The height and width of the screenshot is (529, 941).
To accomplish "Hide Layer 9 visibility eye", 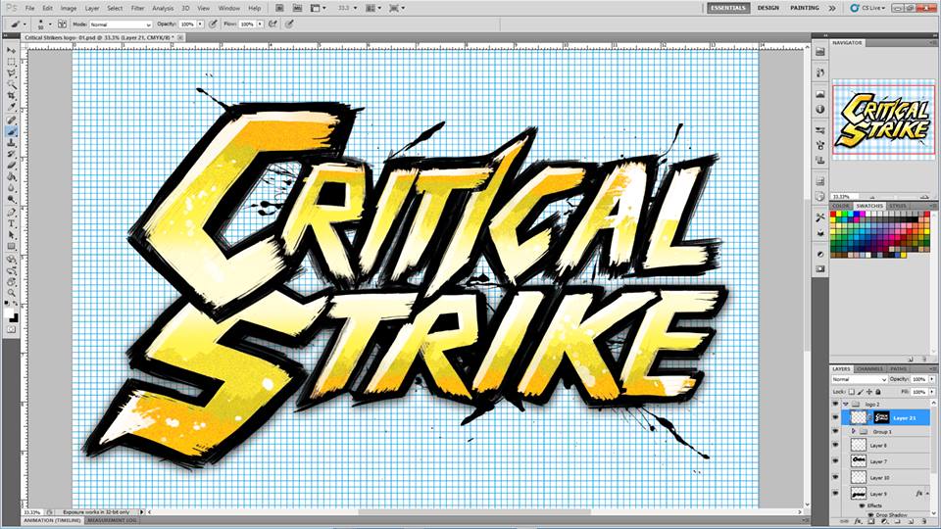I will click(835, 494).
